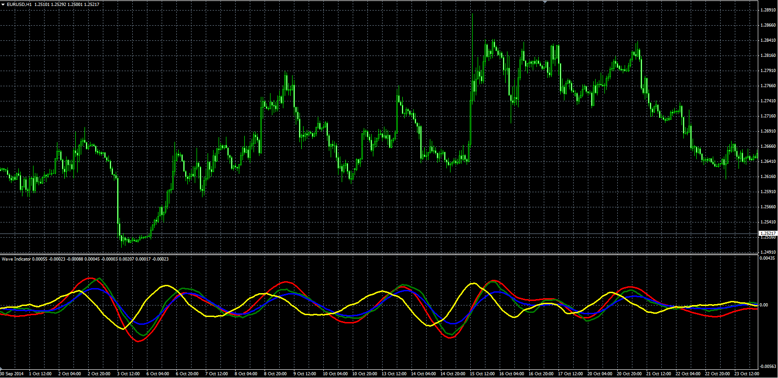Click the 22 Oct 20:00 time label
Screen dimensions: 778x378
pos(717,374)
